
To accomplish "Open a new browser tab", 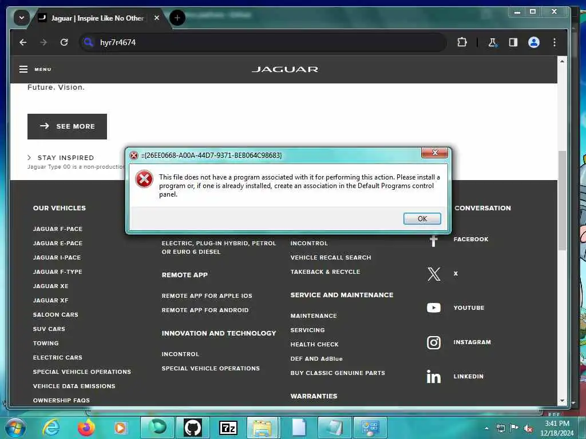I will coord(177,18).
